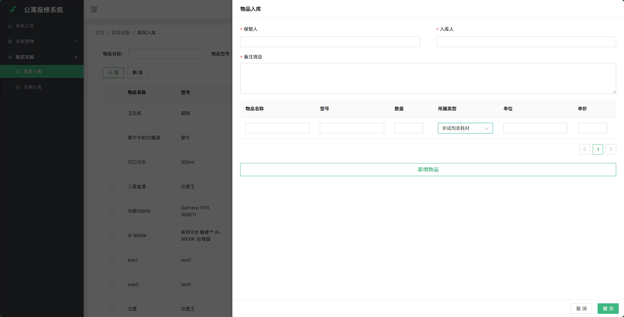This screenshot has height=317, width=624.
Task: Select the 可口可乐 row checkbox
Action: coord(113,162)
